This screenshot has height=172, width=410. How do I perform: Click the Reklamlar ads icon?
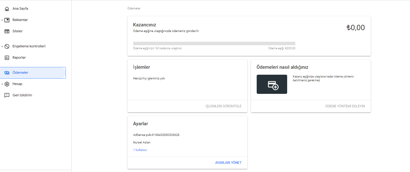click(7, 20)
